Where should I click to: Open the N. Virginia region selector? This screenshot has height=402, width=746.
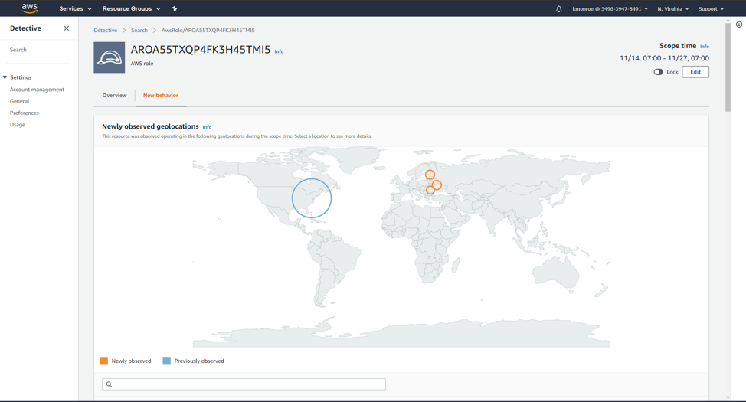pos(672,8)
